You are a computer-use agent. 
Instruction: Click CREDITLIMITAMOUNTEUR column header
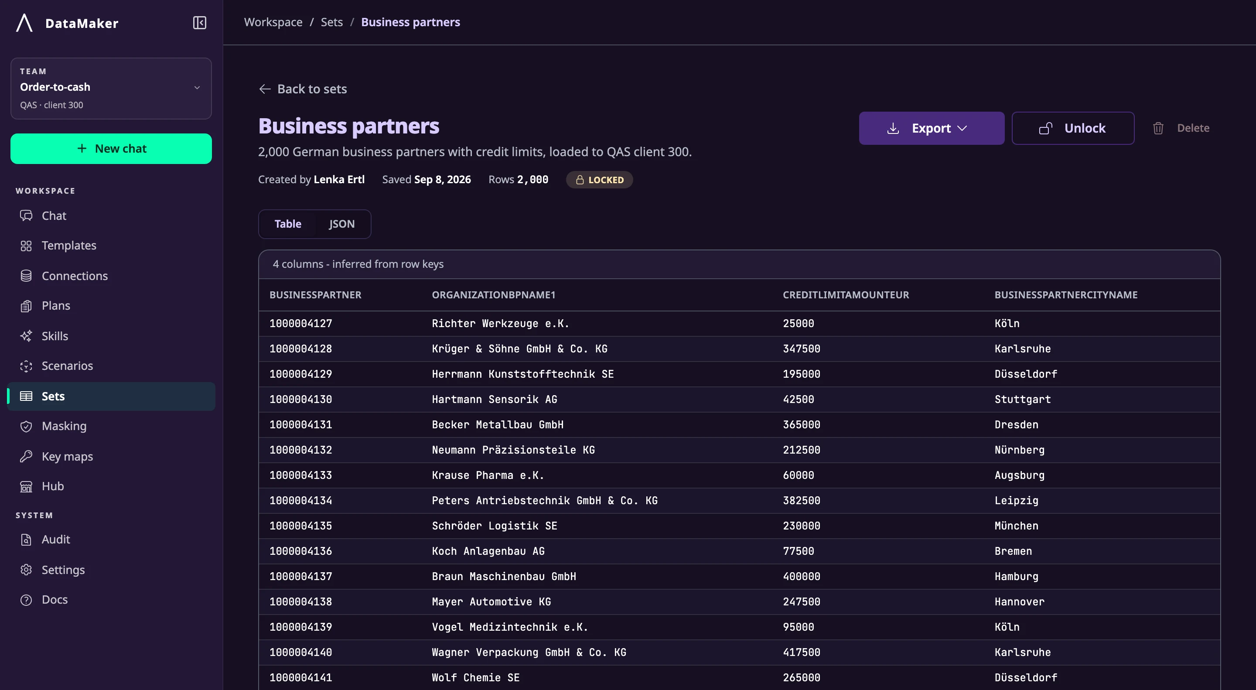pos(846,294)
